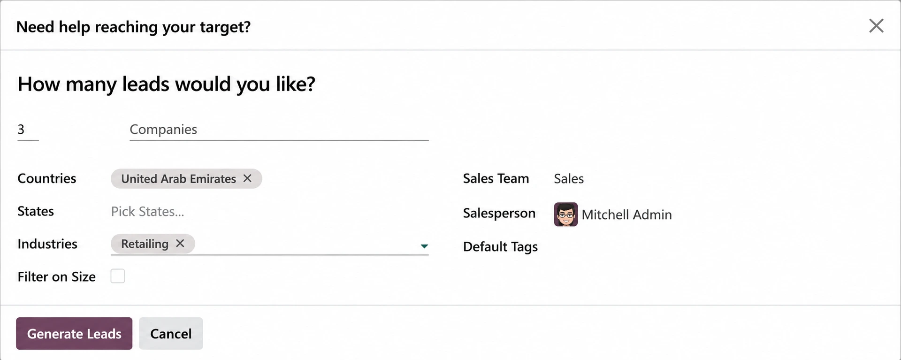Screen dimensions: 901x360
Task: Click empty space in the Industries field
Action: (x=305, y=244)
